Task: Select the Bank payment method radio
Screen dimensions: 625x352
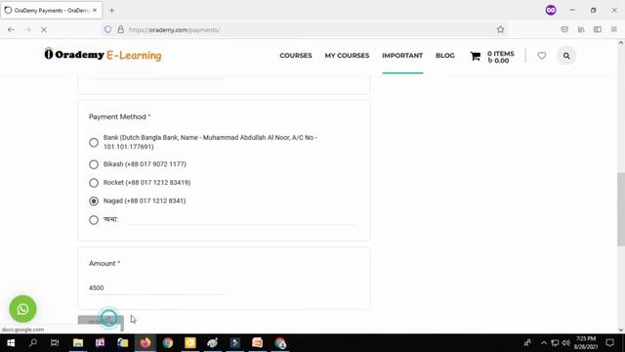Action: point(94,143)
